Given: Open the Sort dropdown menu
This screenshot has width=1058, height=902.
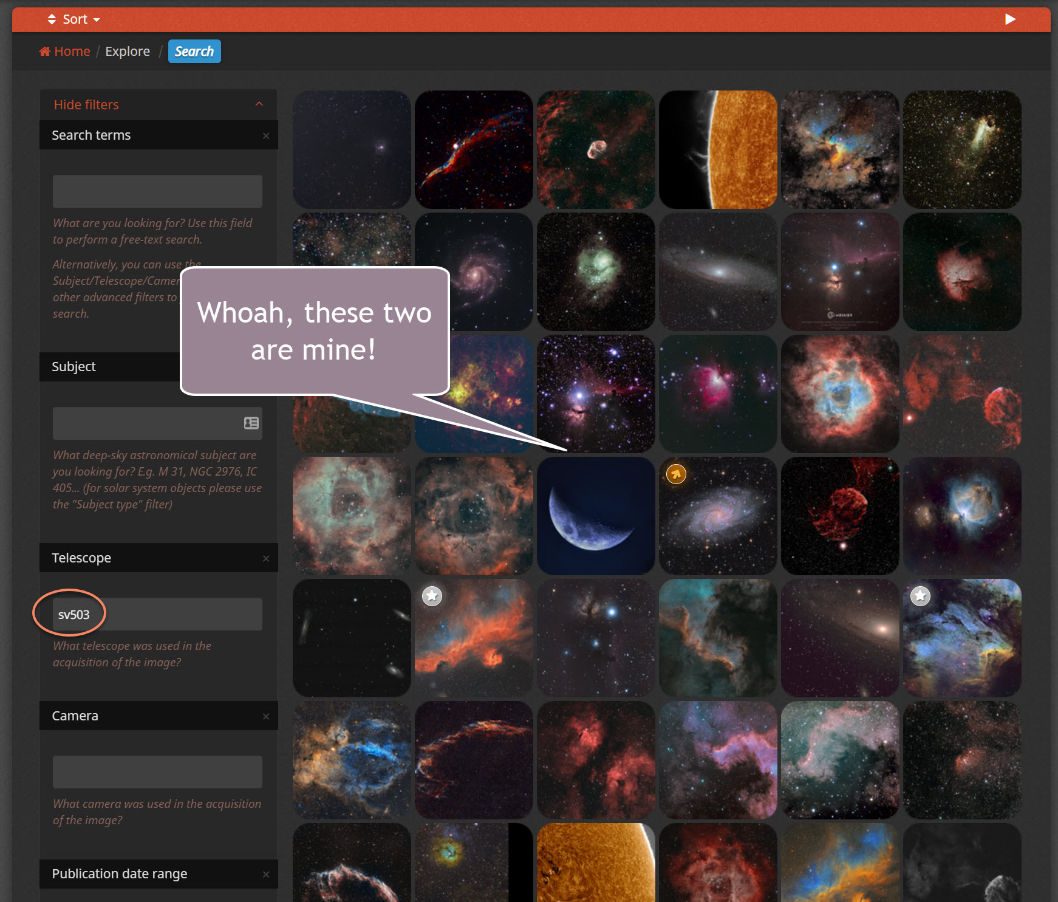Looking at the screenshot, I should coord(74,19).
